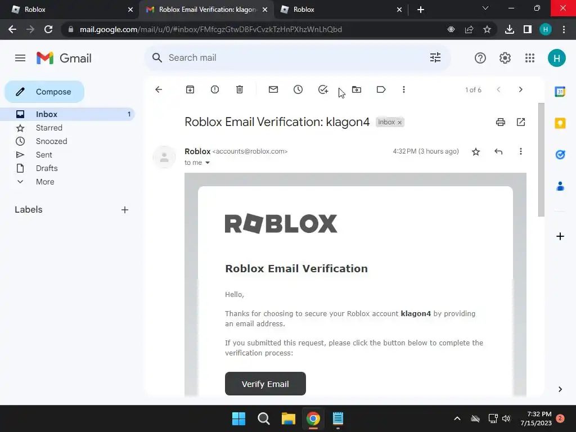Open the Move to folder icon
Image resolution: width=576 pixels, height=432 pixels.
356,89
